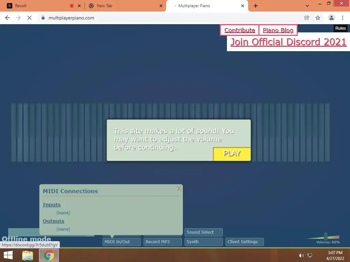This screenshot has width=350, height=262.
Task: Click the taskbar speaker volume icon
Action: click(301, 256)
